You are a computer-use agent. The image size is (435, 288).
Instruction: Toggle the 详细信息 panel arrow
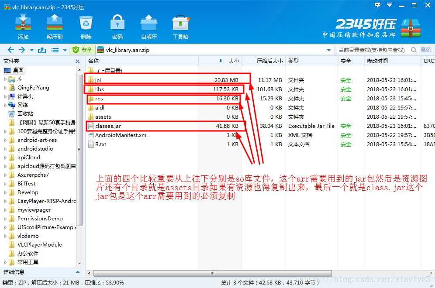(x=78, y=272)
